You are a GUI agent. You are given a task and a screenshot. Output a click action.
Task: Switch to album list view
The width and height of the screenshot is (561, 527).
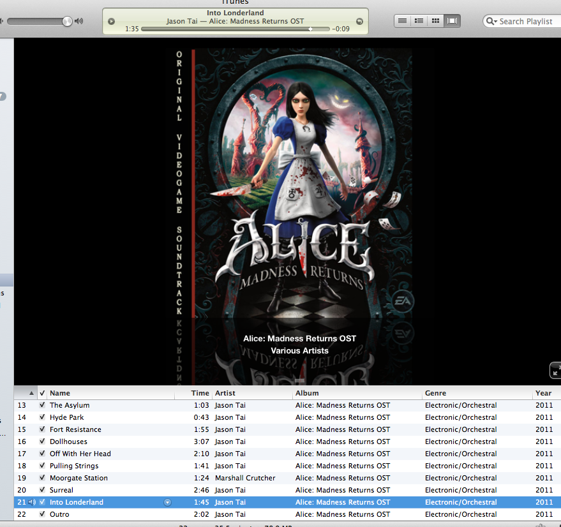coord(419,21)
